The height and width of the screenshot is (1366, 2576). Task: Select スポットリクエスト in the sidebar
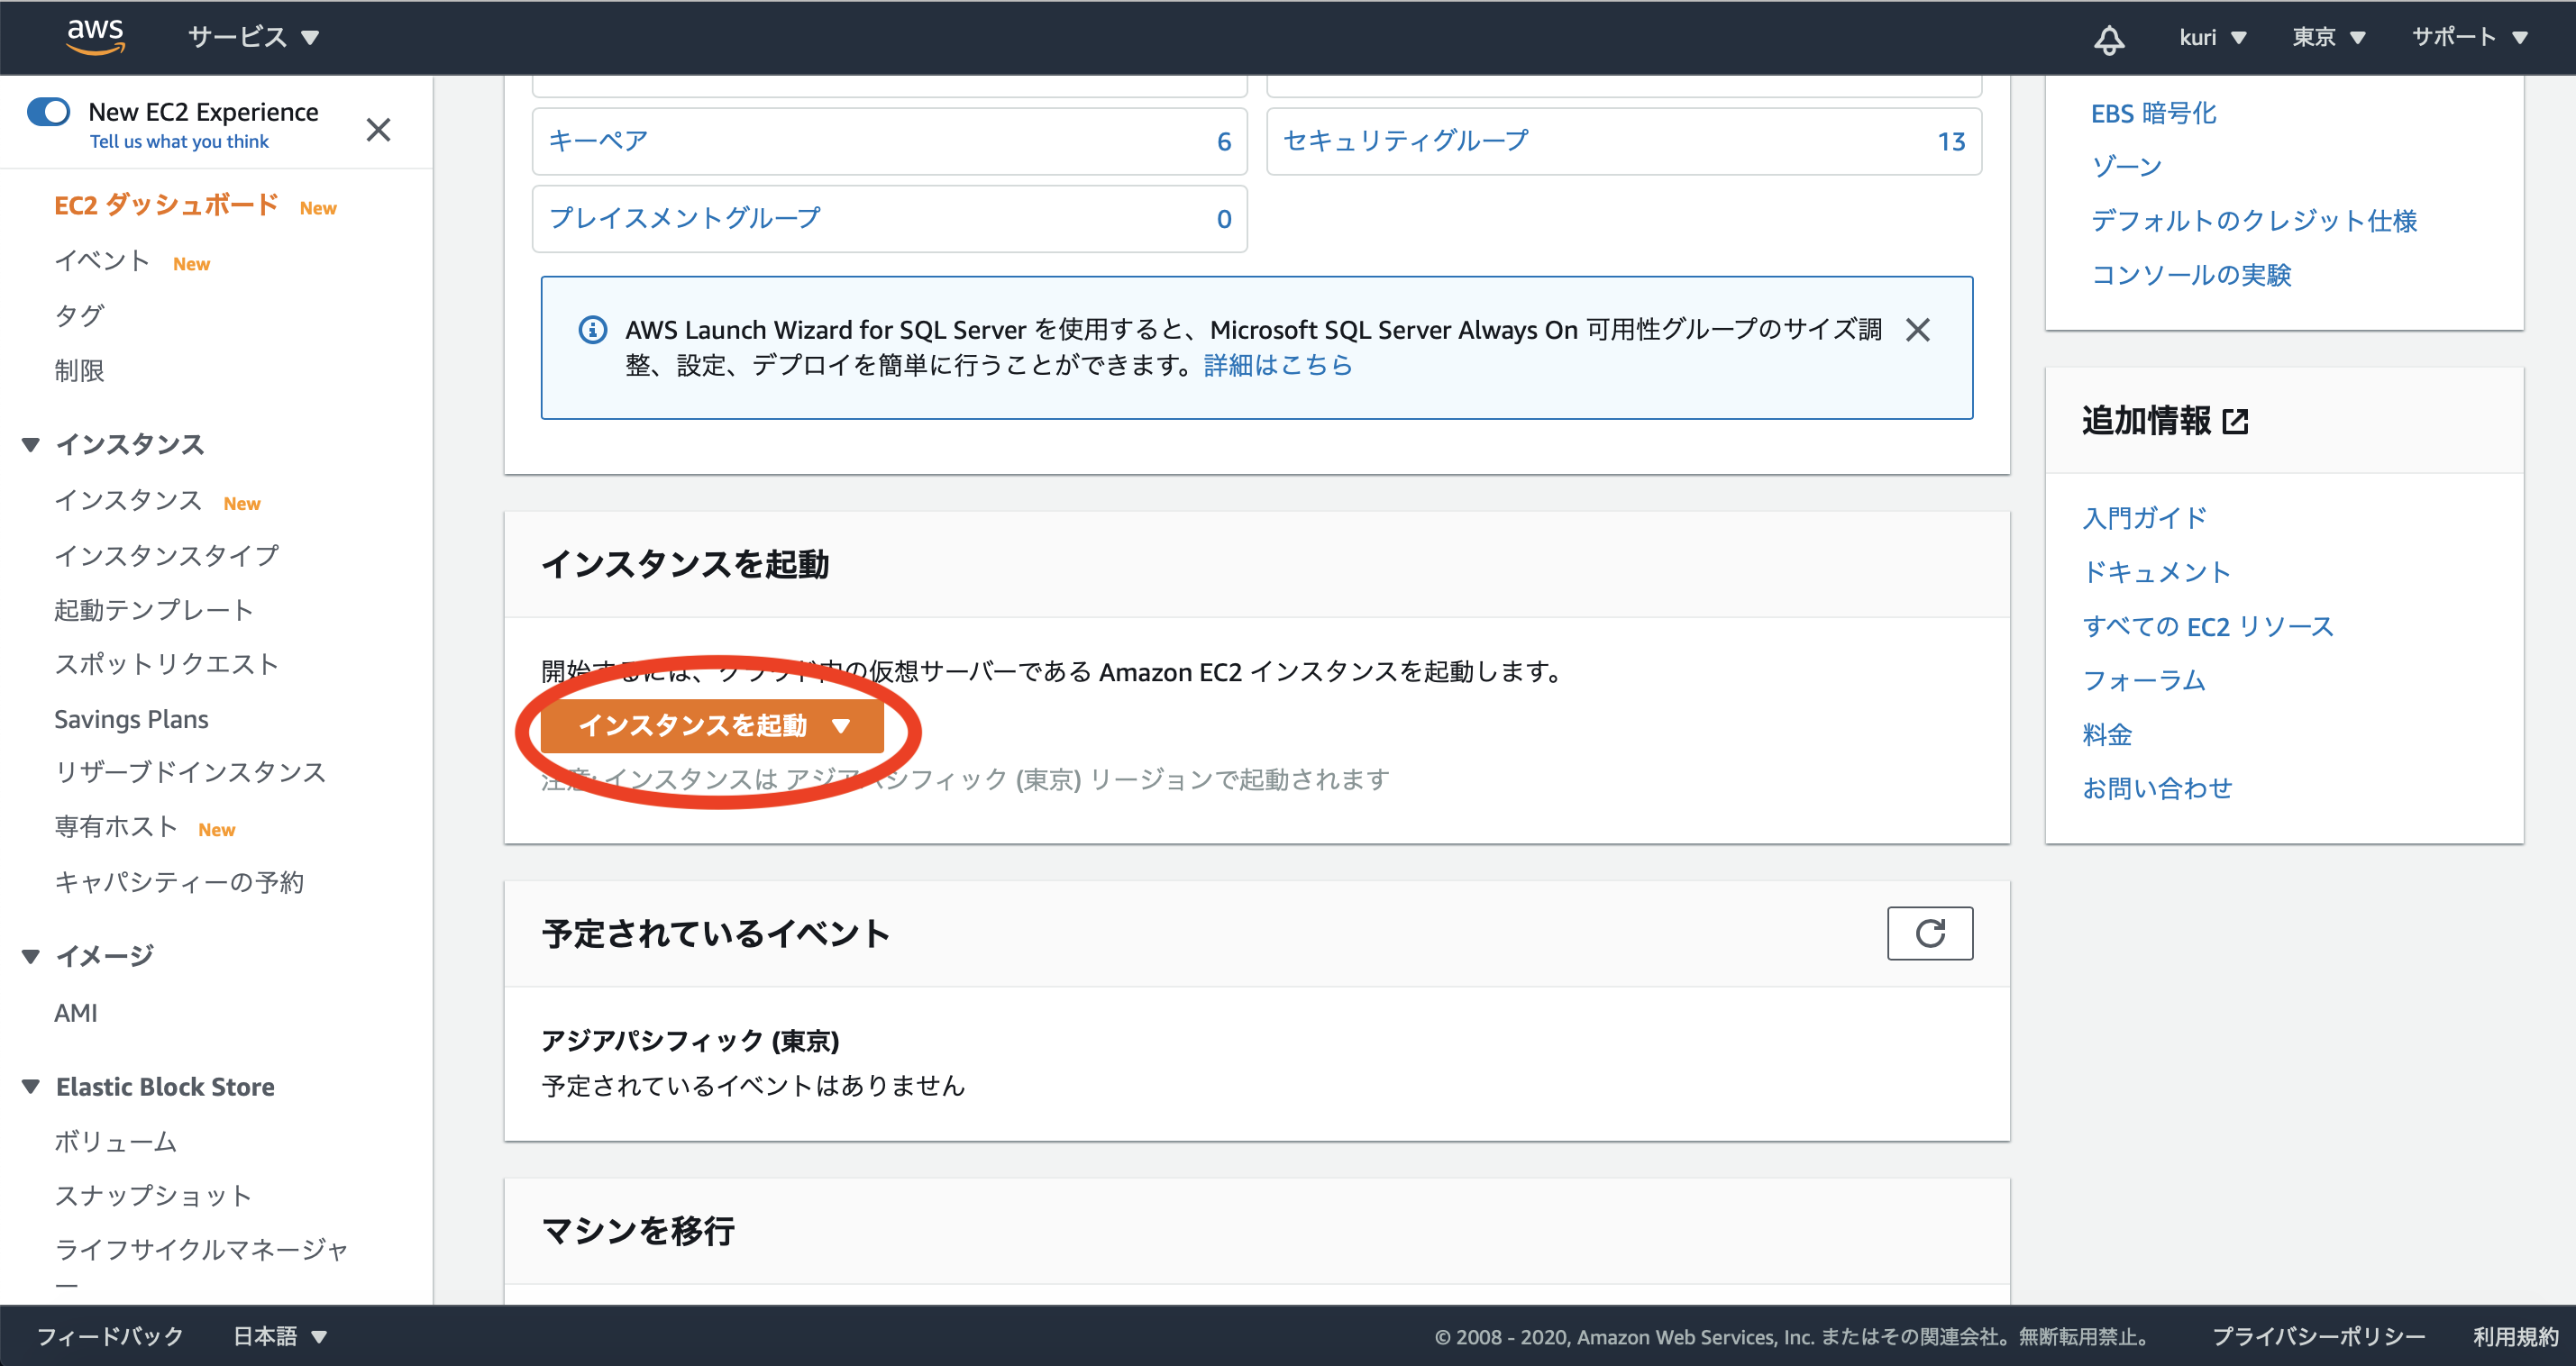pos(166,664)
